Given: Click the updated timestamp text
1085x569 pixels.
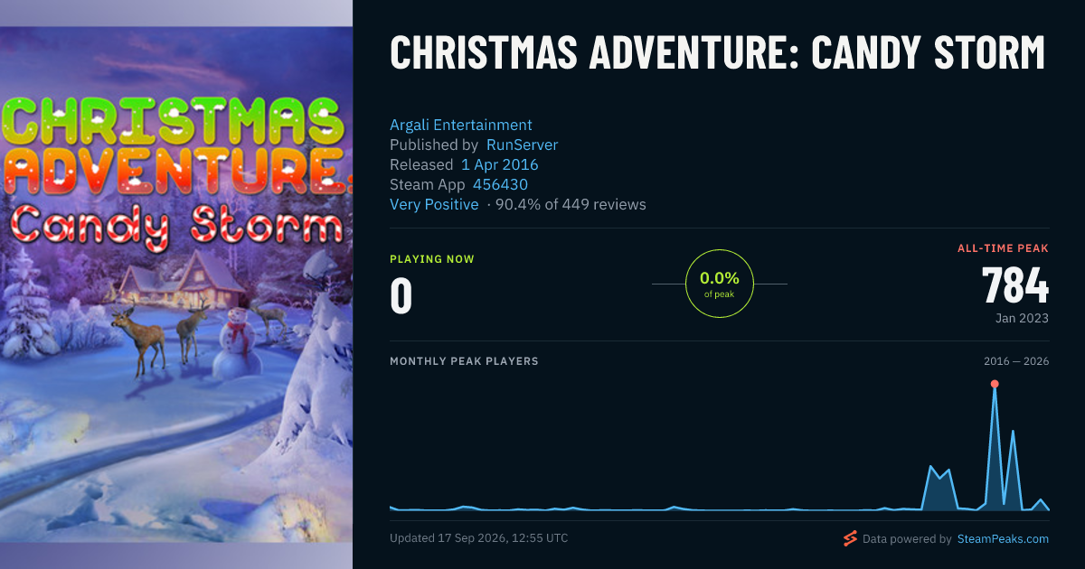Looking at the screenshot, I should tap(479, 538).
